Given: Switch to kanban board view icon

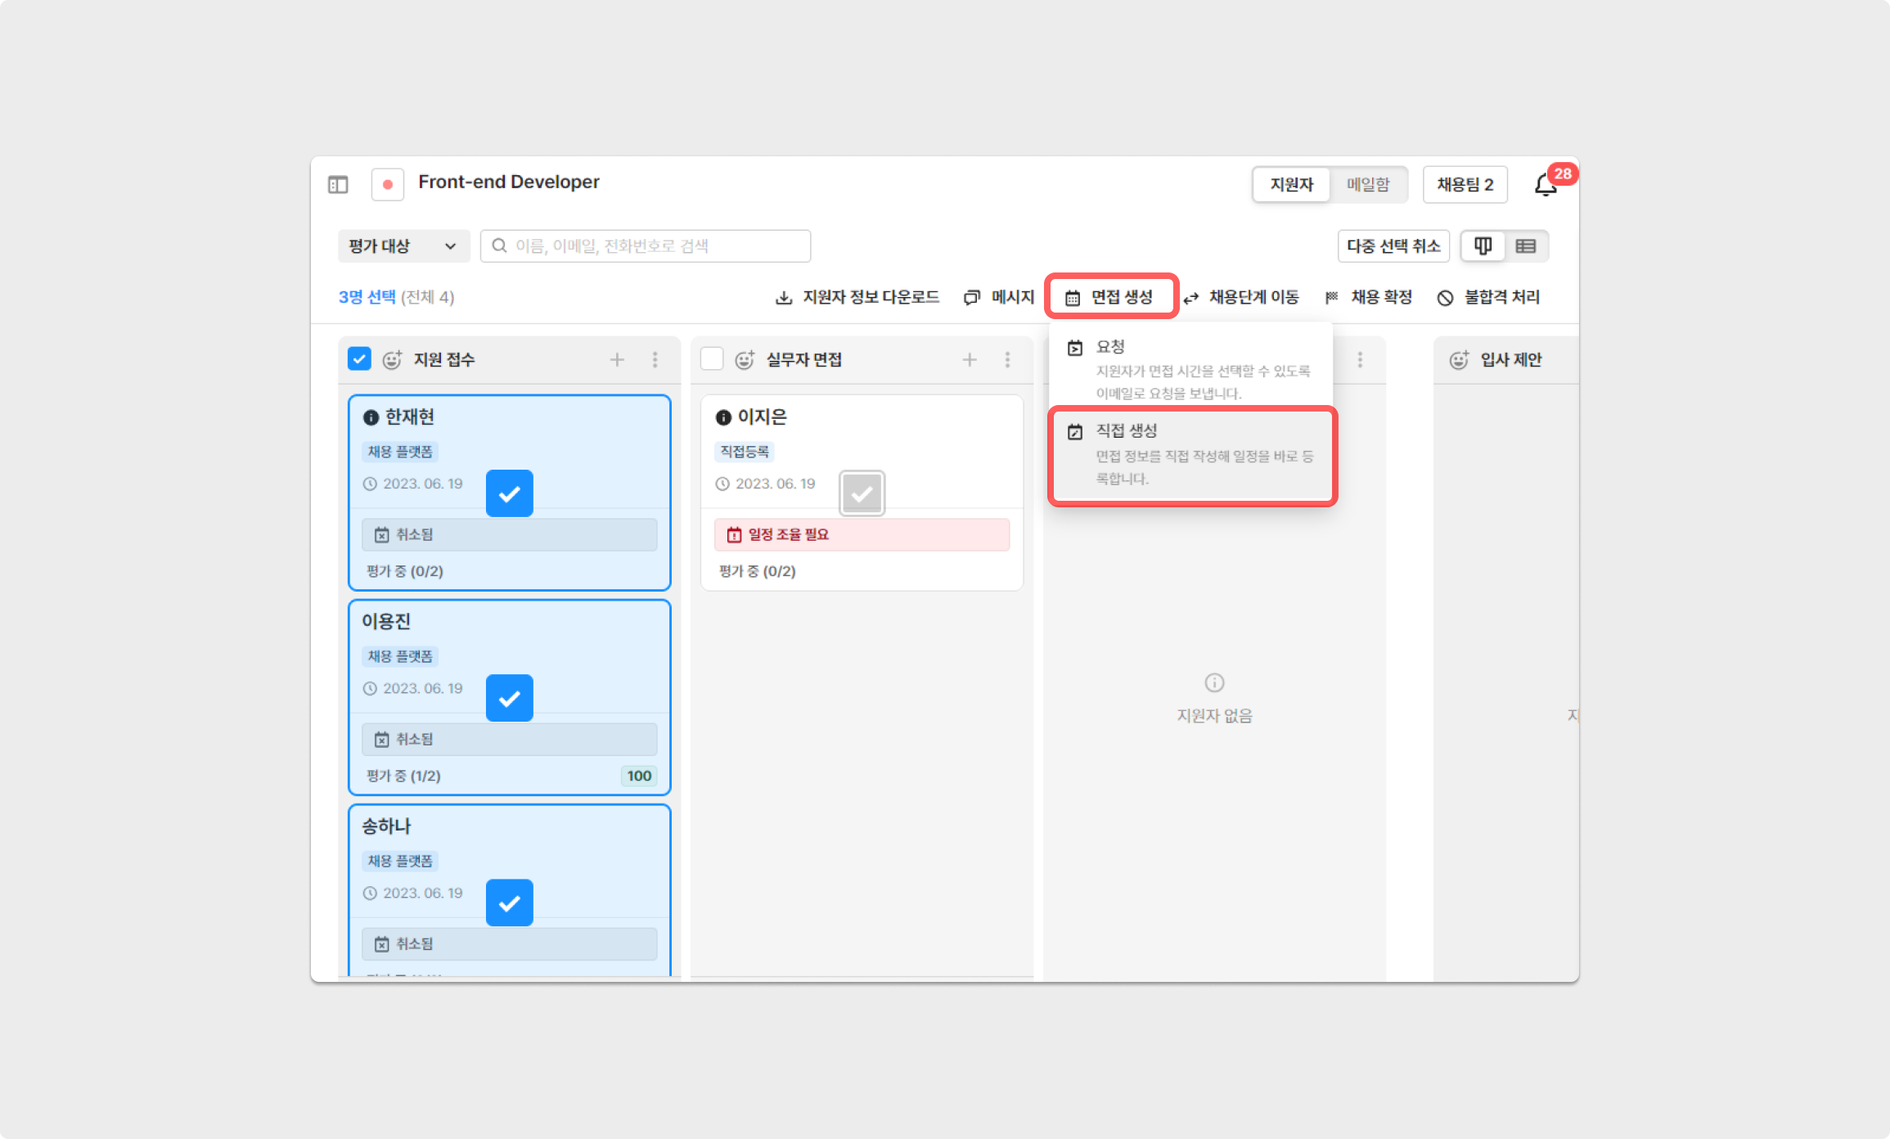Looking at the screenshot, I should 1483,246.
